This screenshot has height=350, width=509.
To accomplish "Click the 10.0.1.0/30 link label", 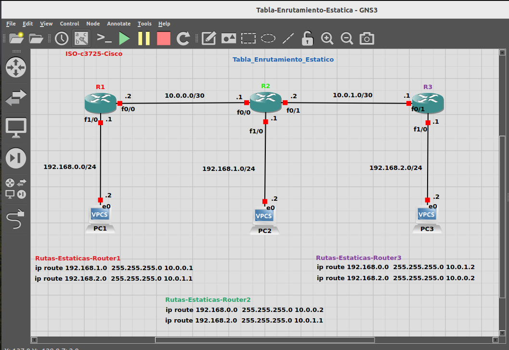I will tap(352, 95).
